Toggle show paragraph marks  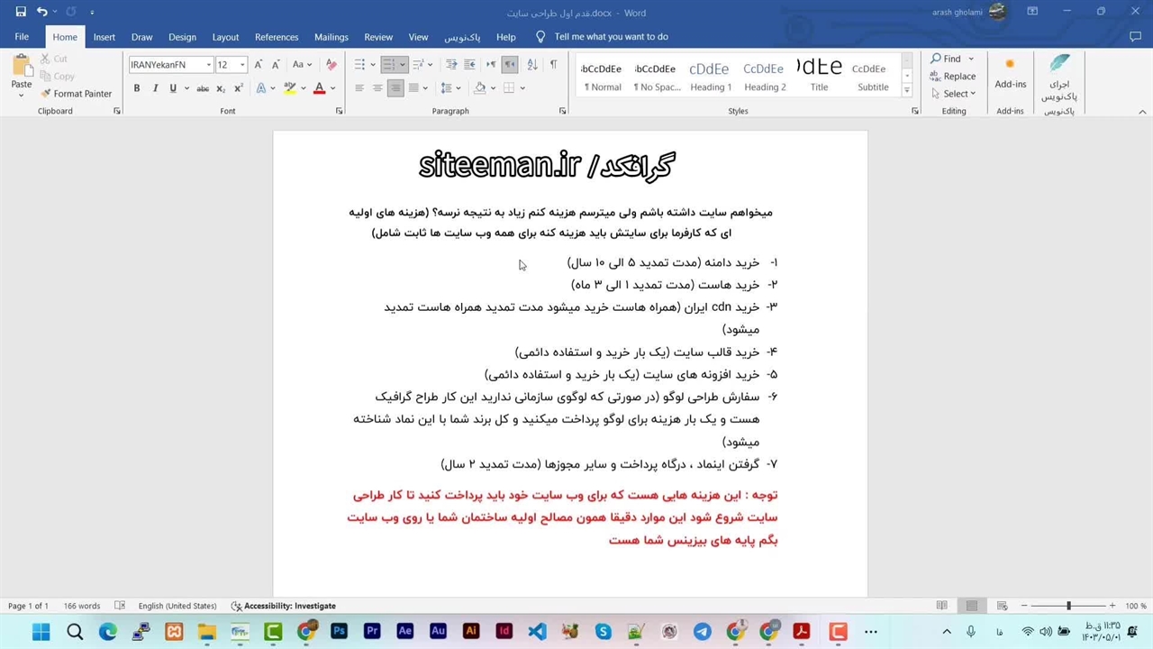point(553,65)
